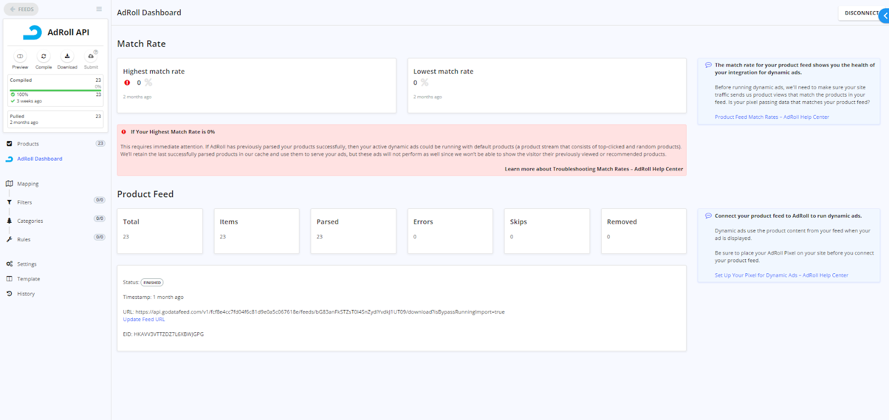
Task: Open Set Up Your Pixel help link
Action: [x=781, y=276]
